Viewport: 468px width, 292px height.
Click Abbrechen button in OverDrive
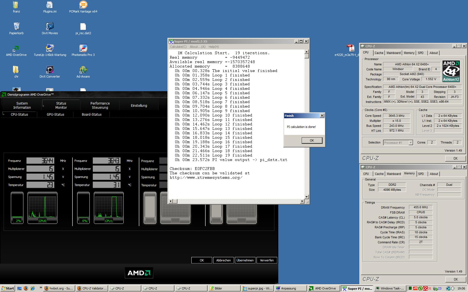coord(223,260)
